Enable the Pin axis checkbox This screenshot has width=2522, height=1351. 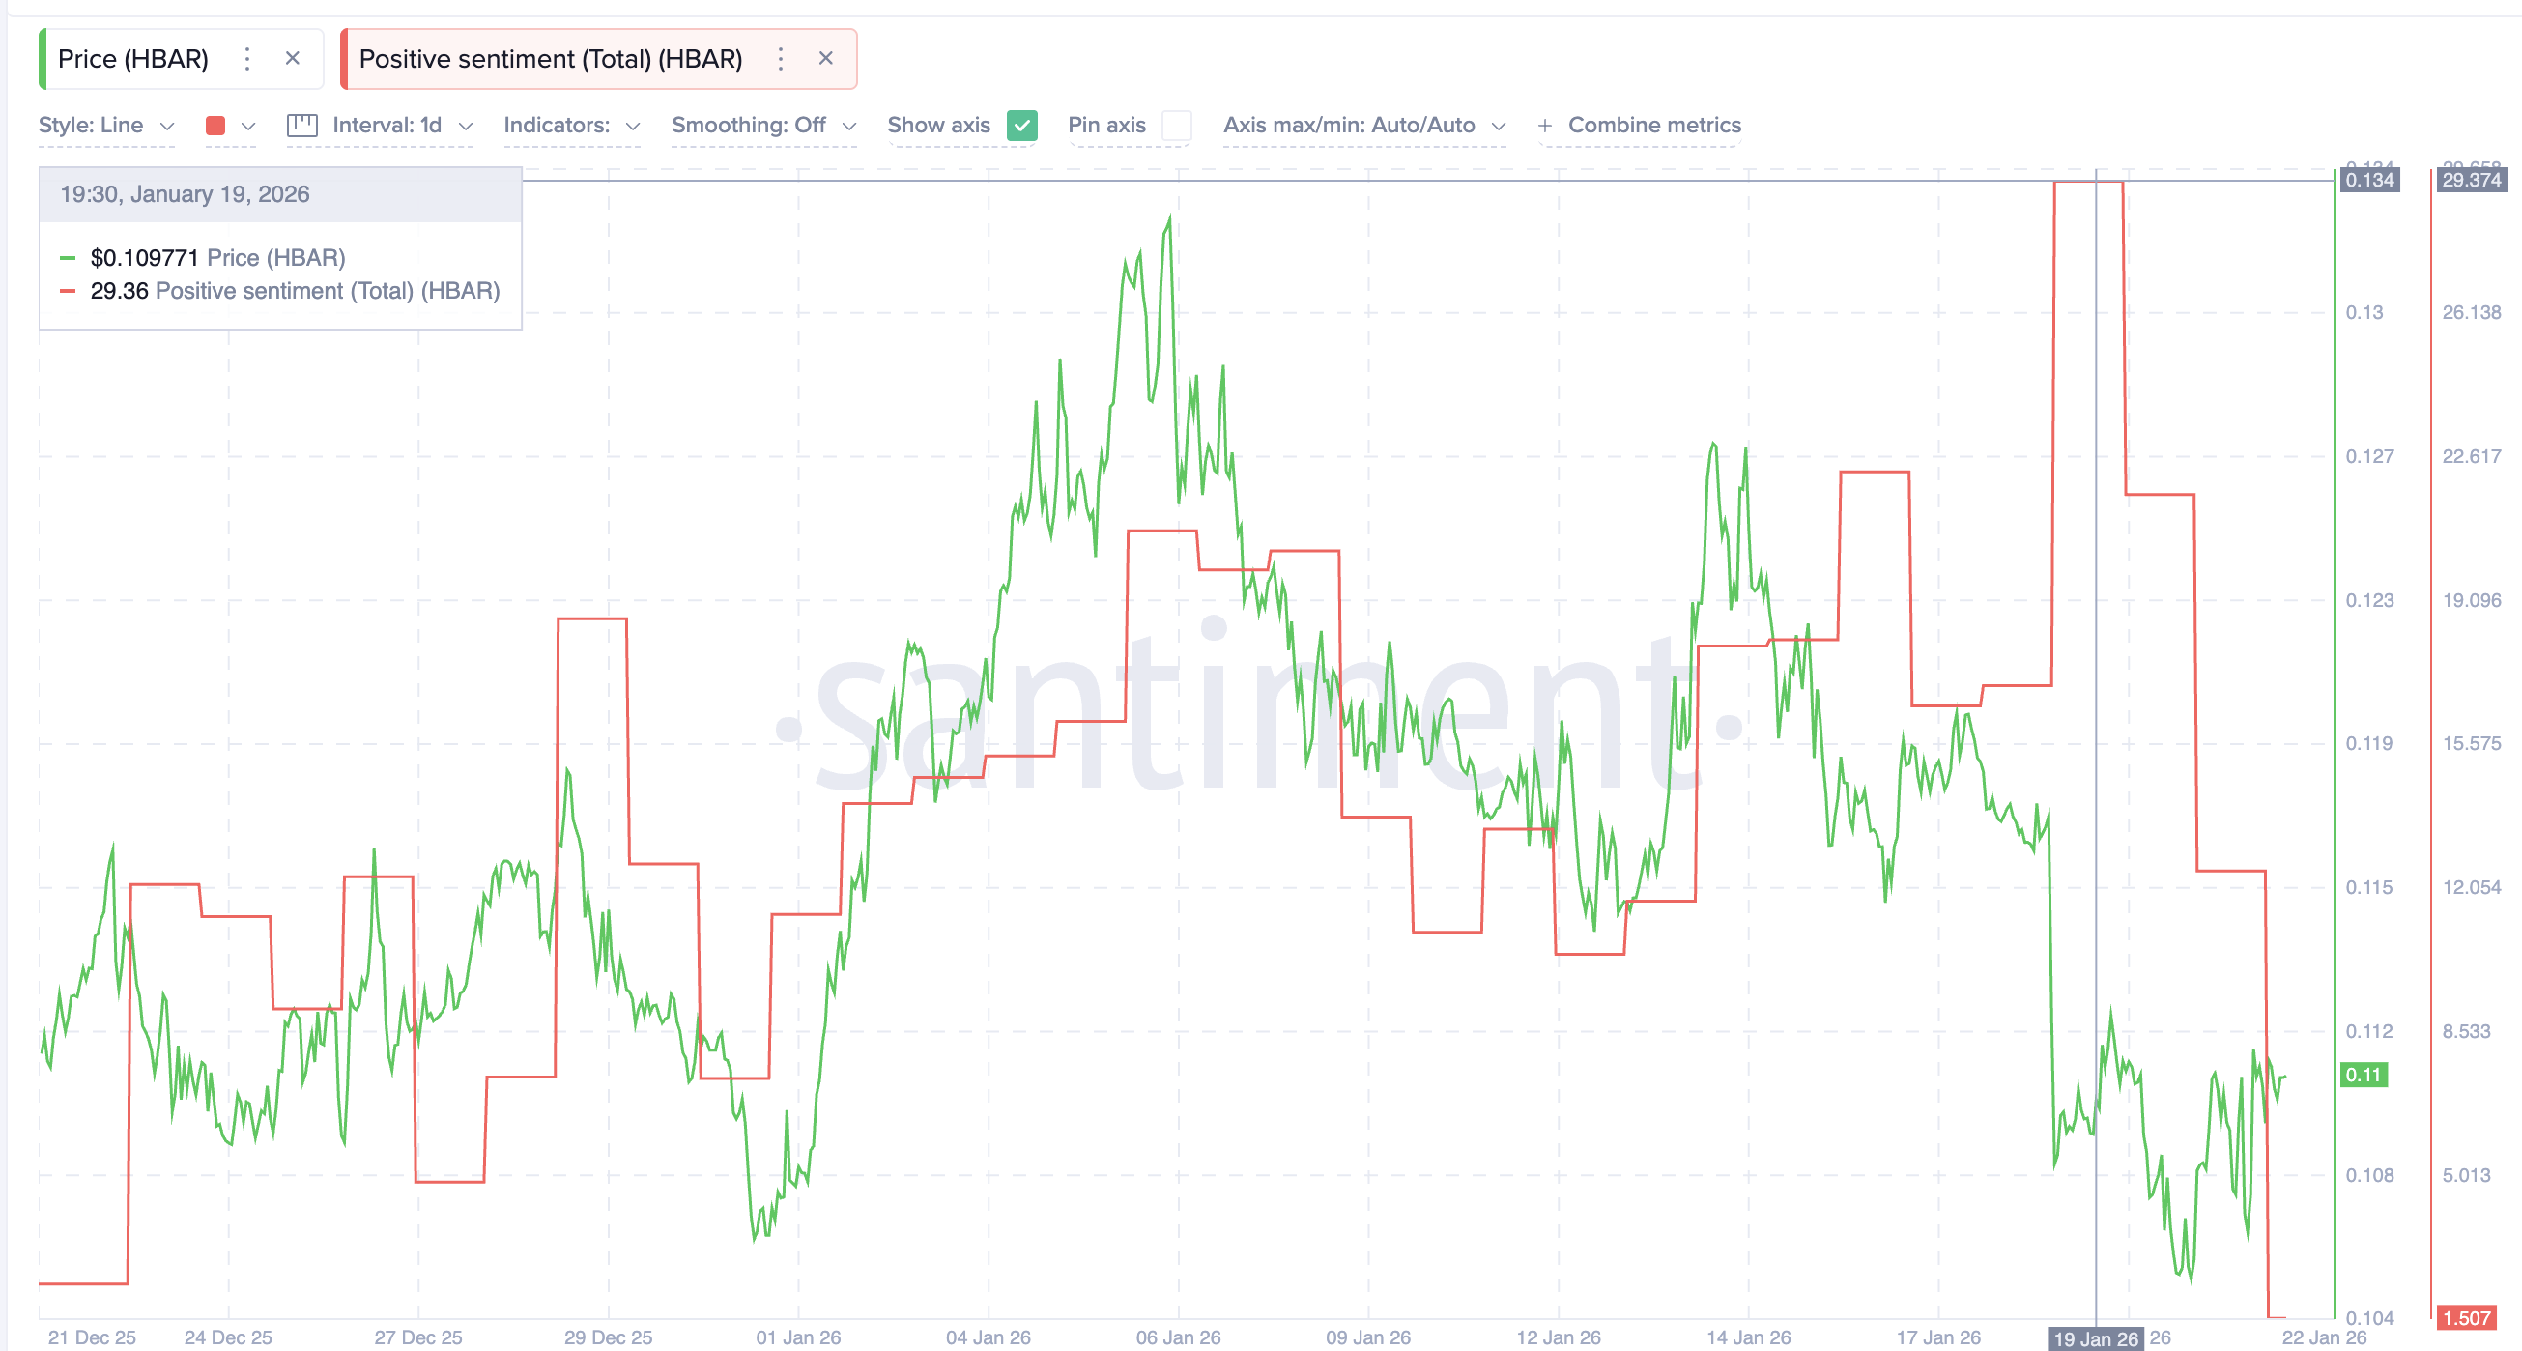[x=1178, y=126]
